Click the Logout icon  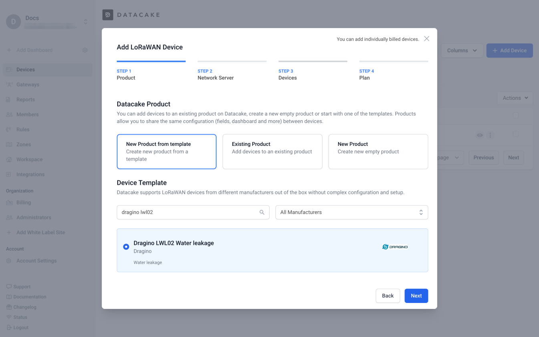[9, 327]
